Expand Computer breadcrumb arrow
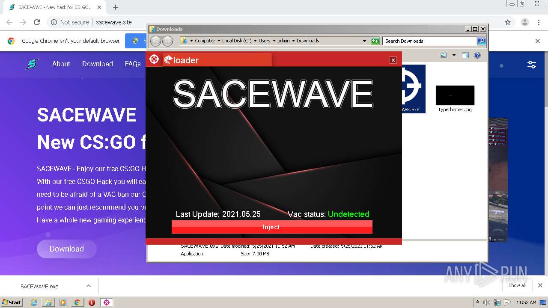This screenshot has width=548, height=308. click(x=219, y=41)
